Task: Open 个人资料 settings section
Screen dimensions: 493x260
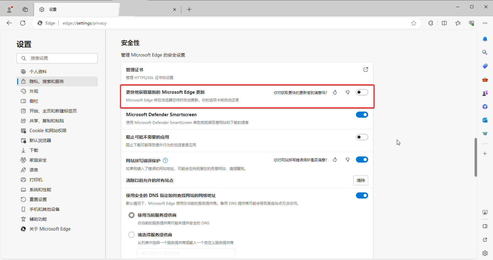Action: coord(57,72)
